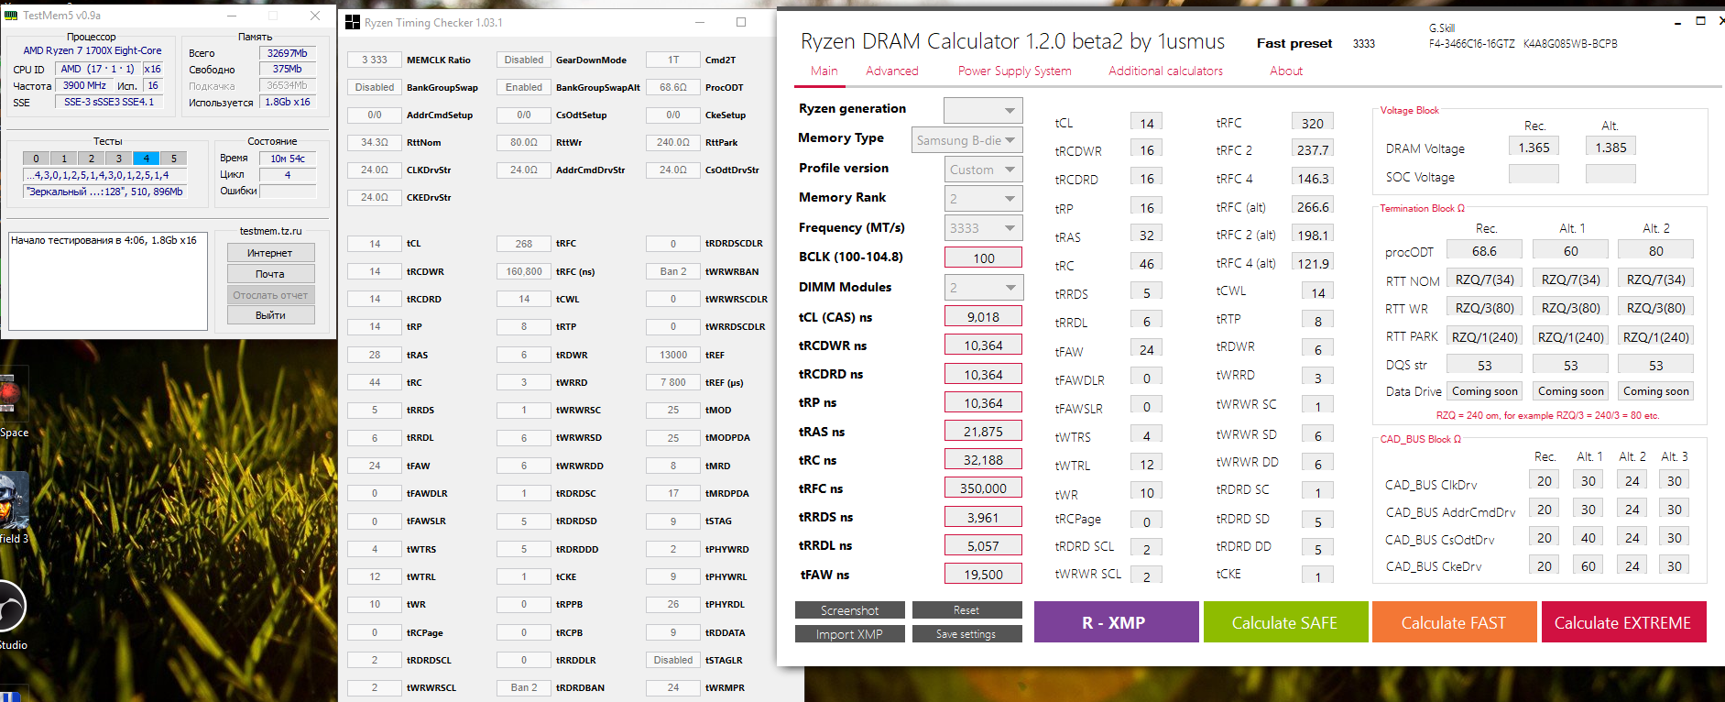Click the Screenshot button

[850, 610]
